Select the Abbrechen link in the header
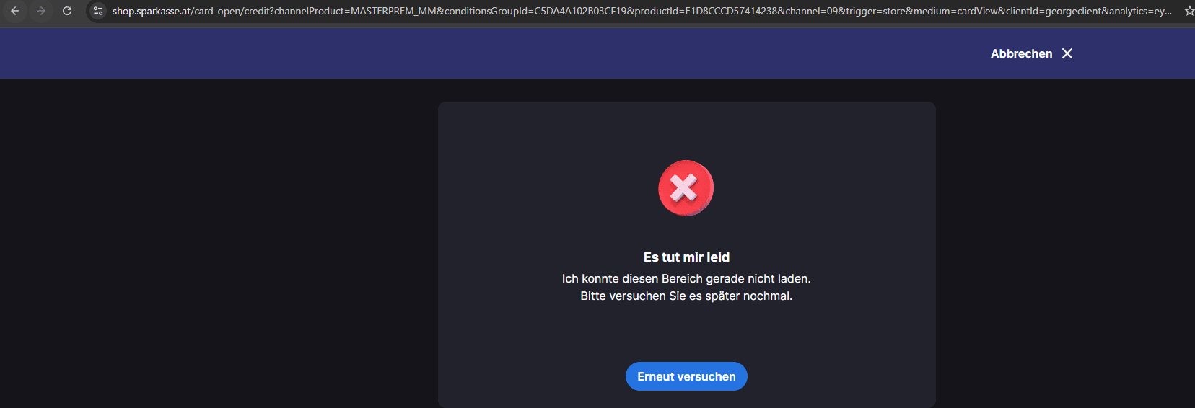 1021,53
